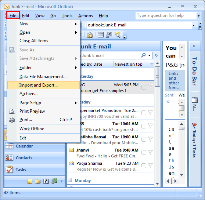Click the Print Preview icon in File menu
The height and width of the screenshot is (200, 205).
pos(12,111)
